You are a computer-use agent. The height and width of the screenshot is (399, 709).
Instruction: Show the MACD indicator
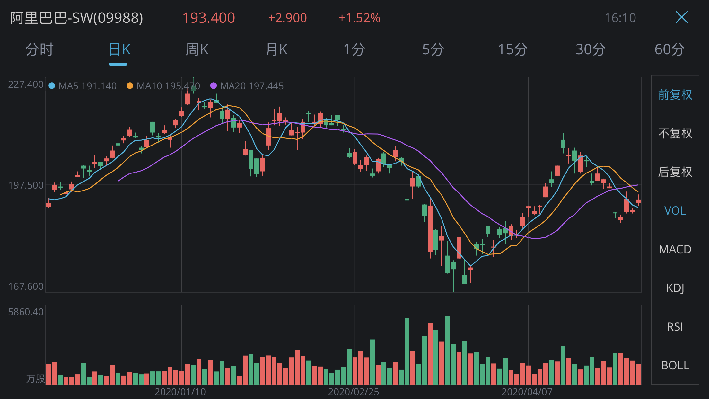(x=675, y=249)
